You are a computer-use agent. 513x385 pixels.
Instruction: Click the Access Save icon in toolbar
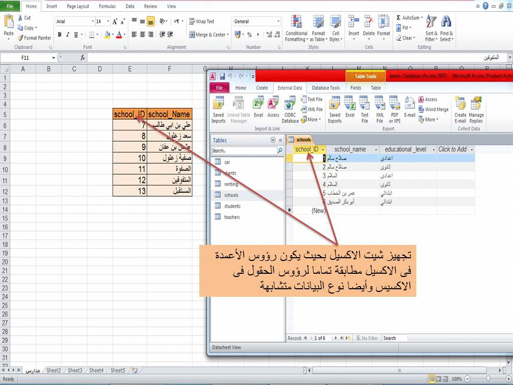click(x=222, y=76)
